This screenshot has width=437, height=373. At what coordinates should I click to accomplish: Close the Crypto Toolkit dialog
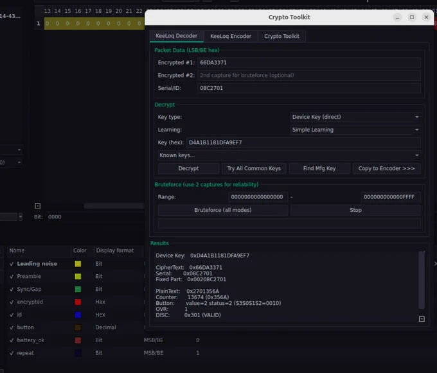coord(426,17)
